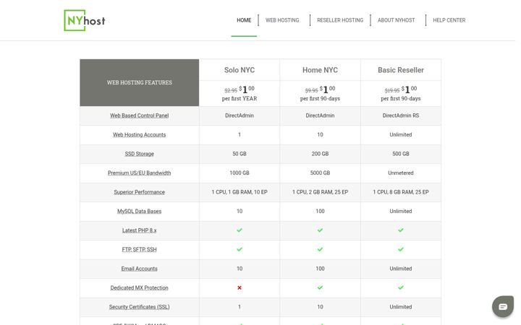Go to the Home menu item
521x325 pixels.
[x=244, y=20]
